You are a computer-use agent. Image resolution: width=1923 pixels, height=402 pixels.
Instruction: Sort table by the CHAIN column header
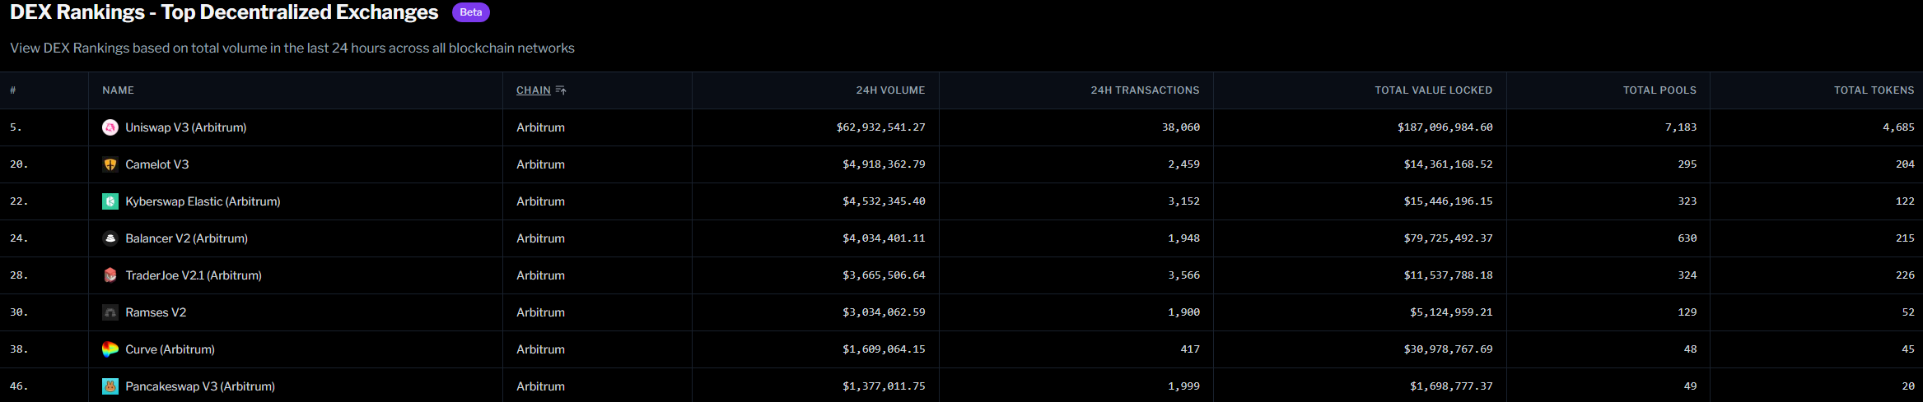533,90
